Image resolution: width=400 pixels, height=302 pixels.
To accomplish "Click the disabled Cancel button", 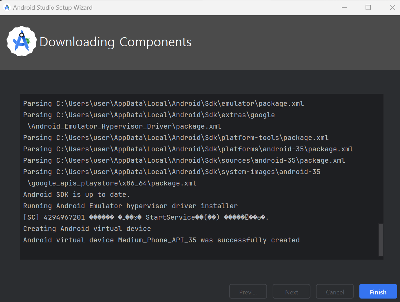I will tap(335, 292).
